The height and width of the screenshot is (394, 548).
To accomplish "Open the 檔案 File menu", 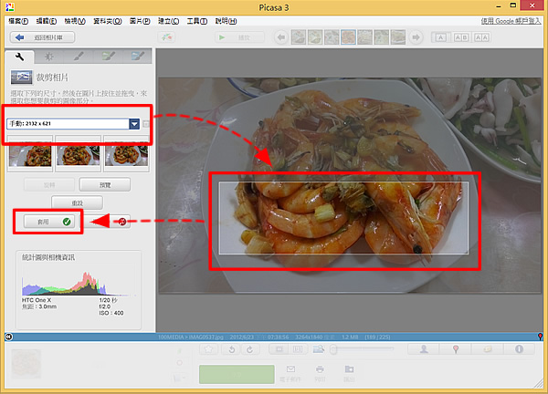I will point(17,20).
